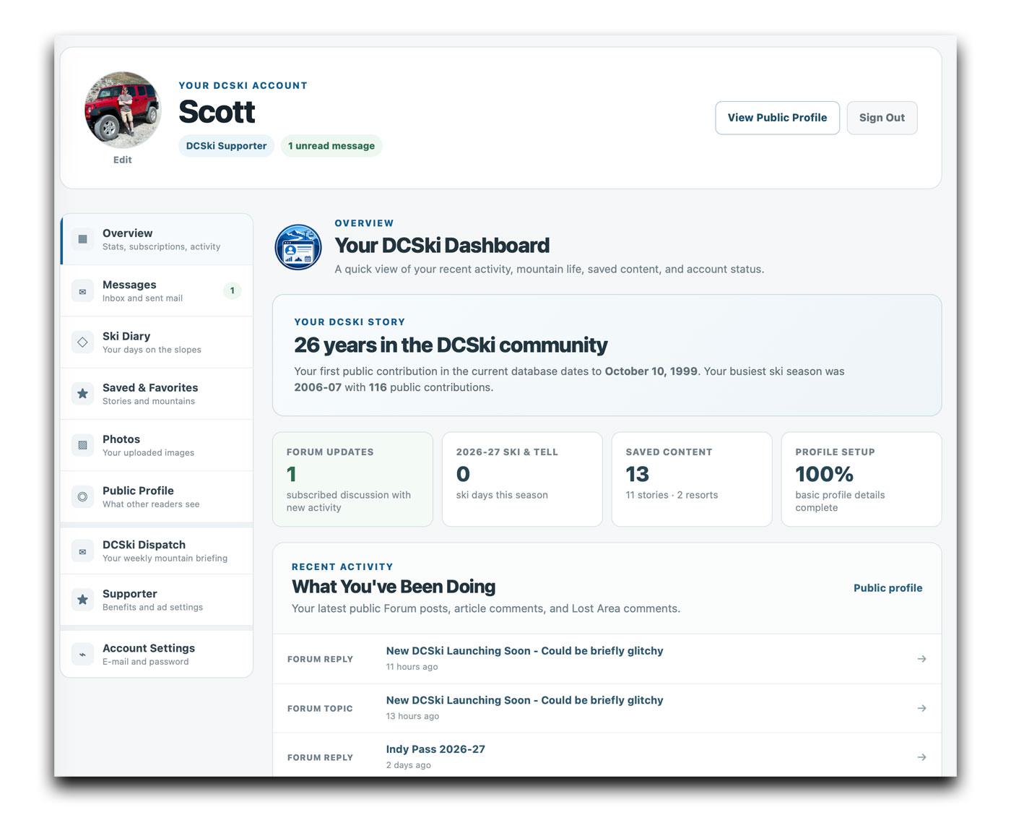Viewport: 1011px width, 828px height.
Task: Click the Public Profile circle icon
Action: coord(82,496)
